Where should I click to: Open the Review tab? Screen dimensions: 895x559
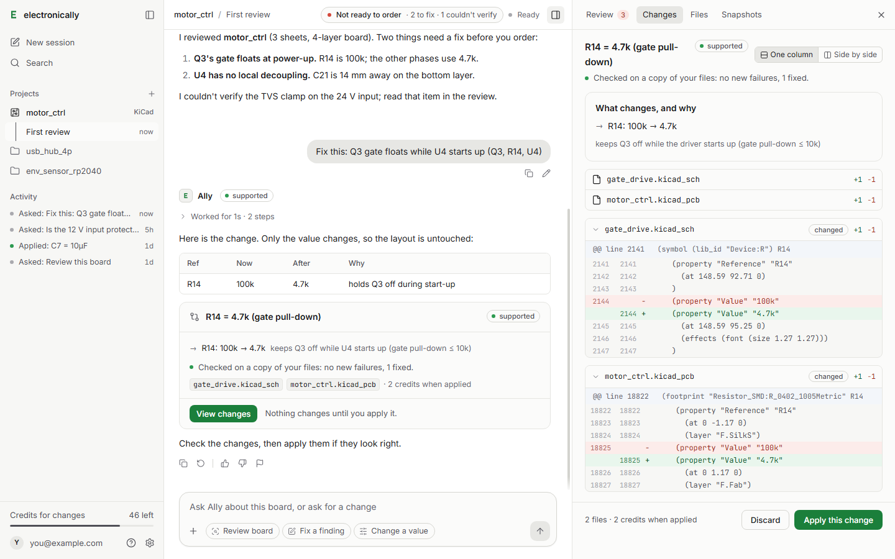607,15
